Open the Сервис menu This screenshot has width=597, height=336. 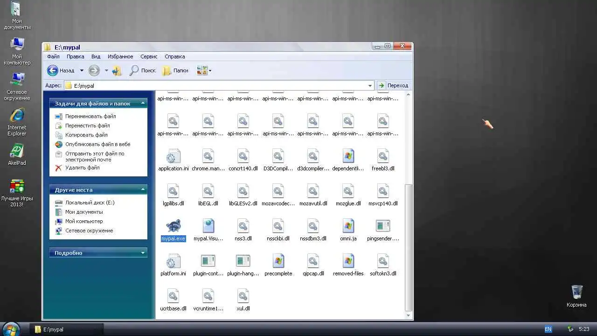pos(149,56)
